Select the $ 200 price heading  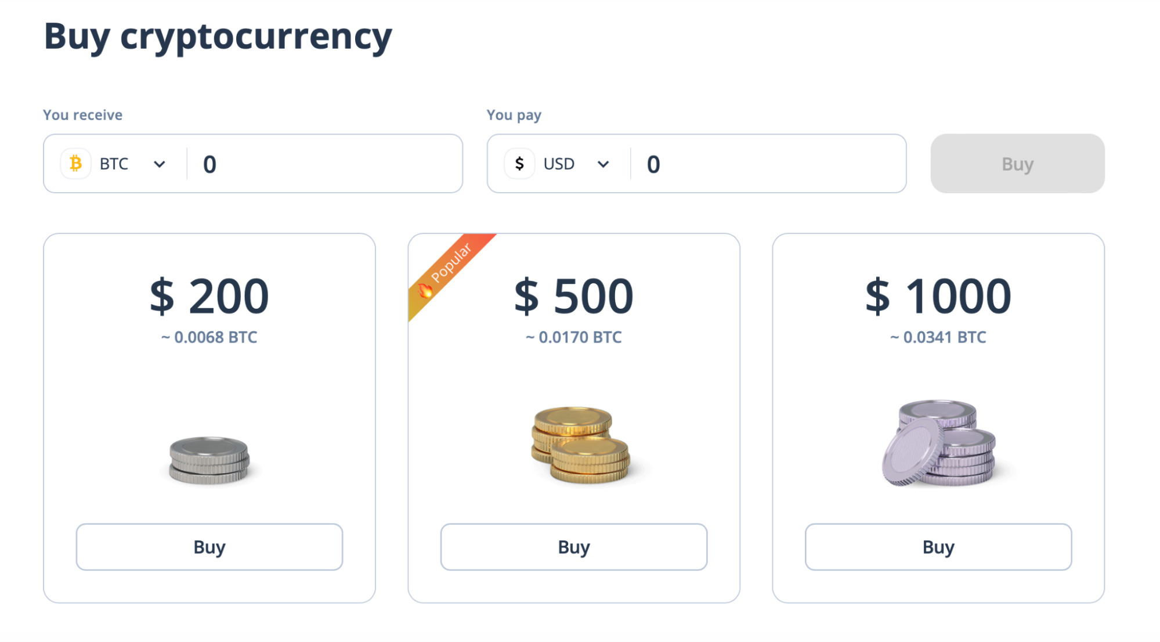(209, 296)
